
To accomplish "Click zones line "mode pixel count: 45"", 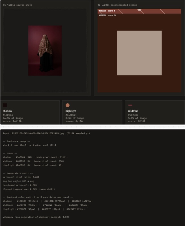I will 48,165.
